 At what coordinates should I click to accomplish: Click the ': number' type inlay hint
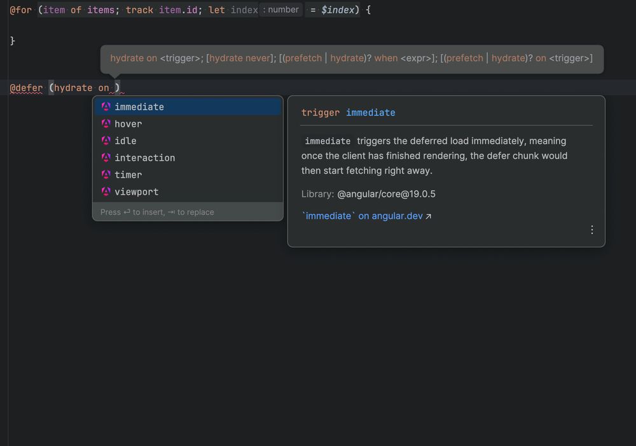pyautogui.click(x=280, y=10)
